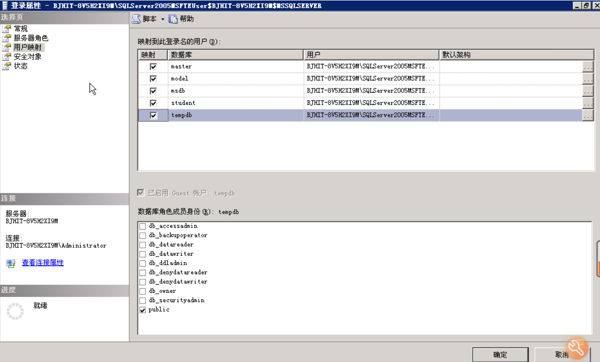Restore the window with the restore button
Screen dimensions: 600x362
tap(586, 5)
